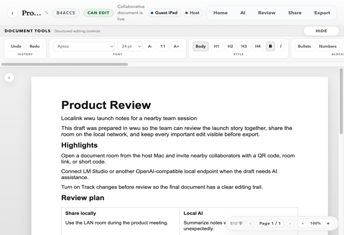
Task: Open the 24 pt font size dropdown
Action: click(130, 46)
